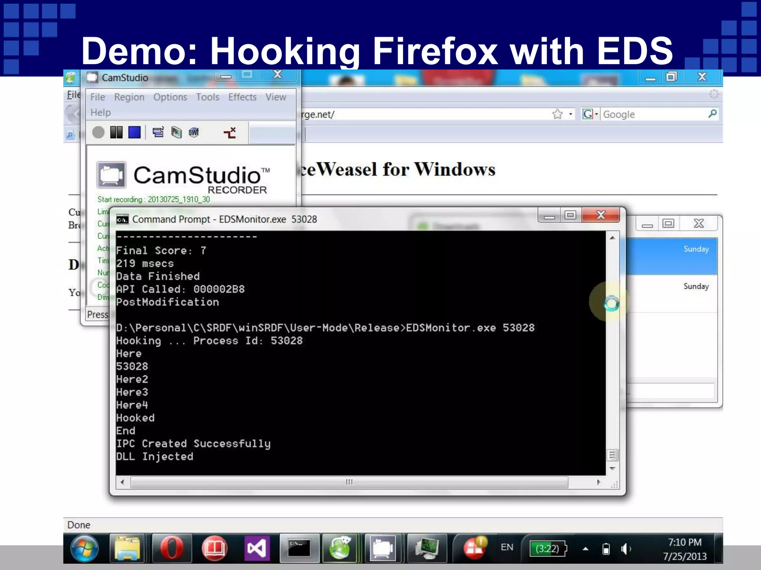Viewport: 761px width, 570px height.
Task: Maximize the Command Prompt window
Action: point(571,215)
